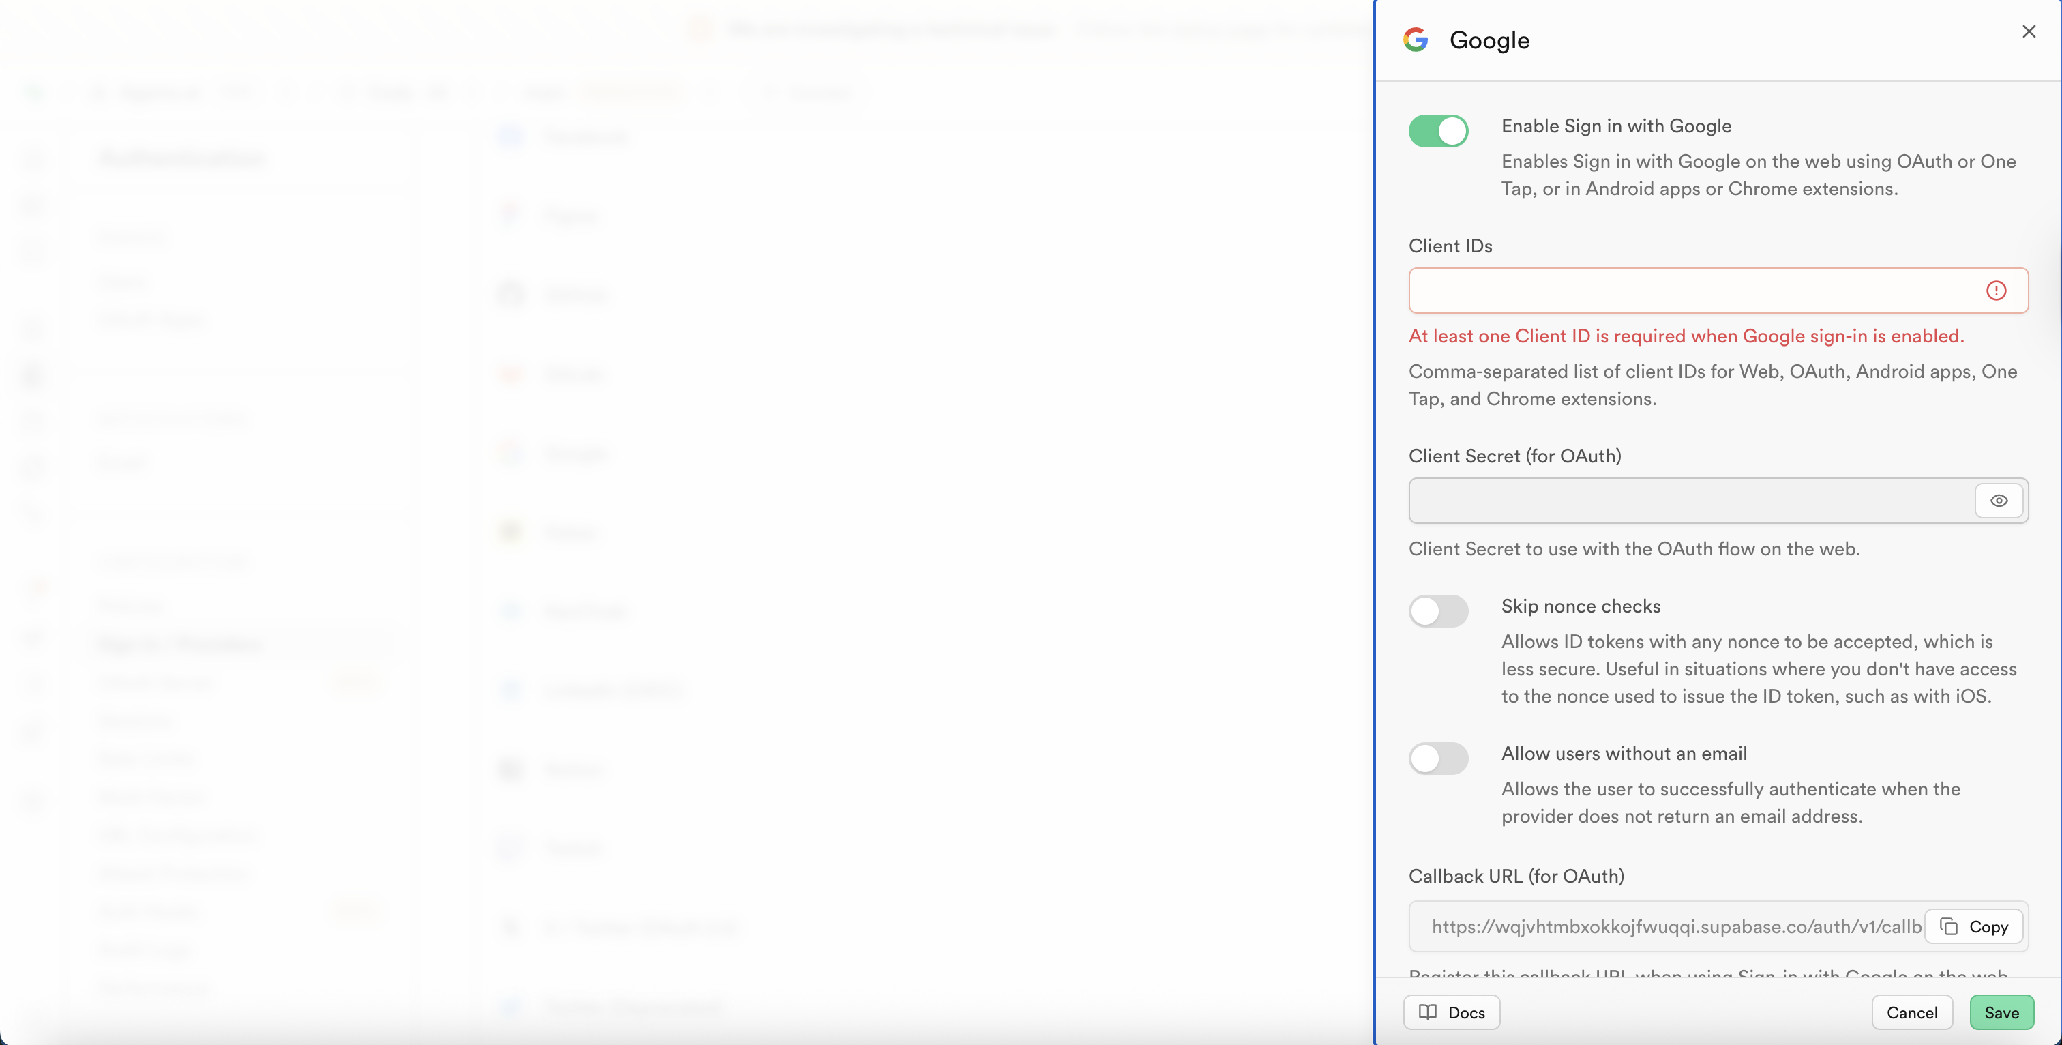Click the 'Allow users without an email' label
The height and width of the screenshot is (1045, 2062).
click(x=1624, y=754)
